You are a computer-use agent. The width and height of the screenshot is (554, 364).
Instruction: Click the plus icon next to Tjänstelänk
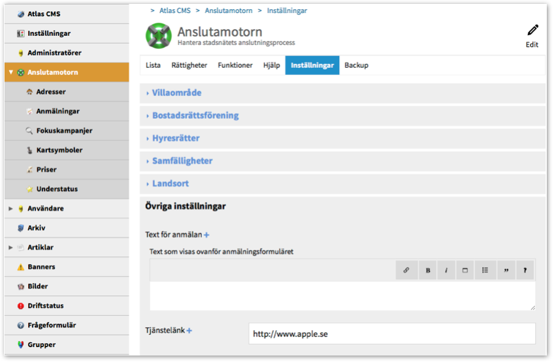point(189,331)
